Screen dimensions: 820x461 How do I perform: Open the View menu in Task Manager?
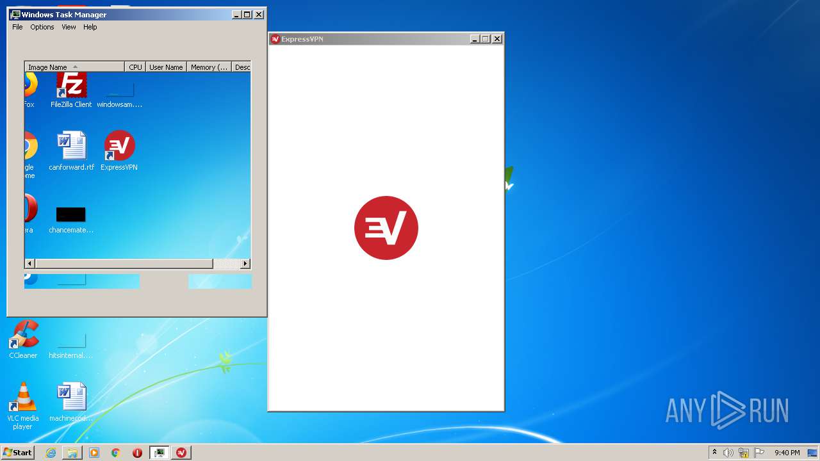pyautogui.click(x=69, y=27)
